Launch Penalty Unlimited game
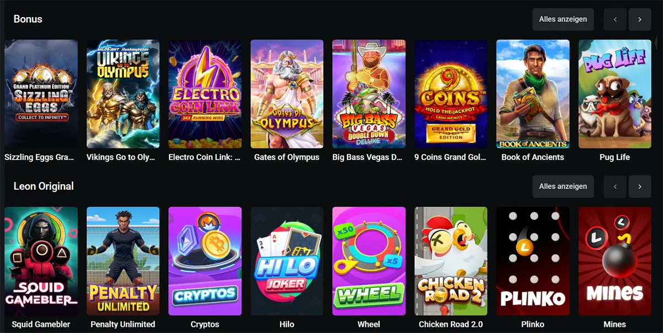This screenshot has width=663, height=333. 123,261
